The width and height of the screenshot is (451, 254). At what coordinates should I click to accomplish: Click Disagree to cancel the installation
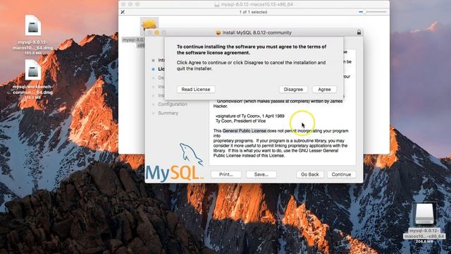(293, 90)
